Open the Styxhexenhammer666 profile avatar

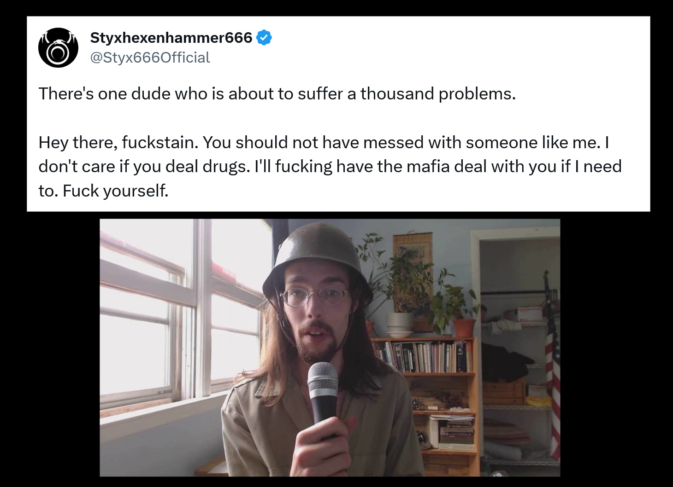[x=58, y=48]
